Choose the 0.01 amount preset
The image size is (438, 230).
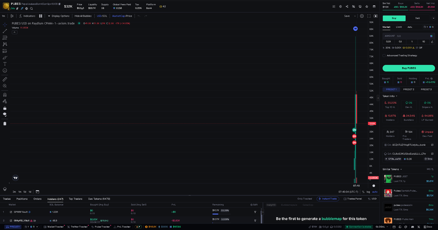pos(388,42)
